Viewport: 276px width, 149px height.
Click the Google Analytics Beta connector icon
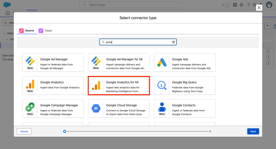pos(30,84)
